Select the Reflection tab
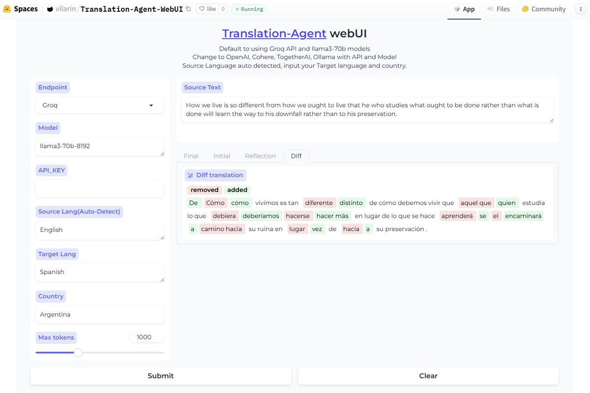 pos(260,156)
